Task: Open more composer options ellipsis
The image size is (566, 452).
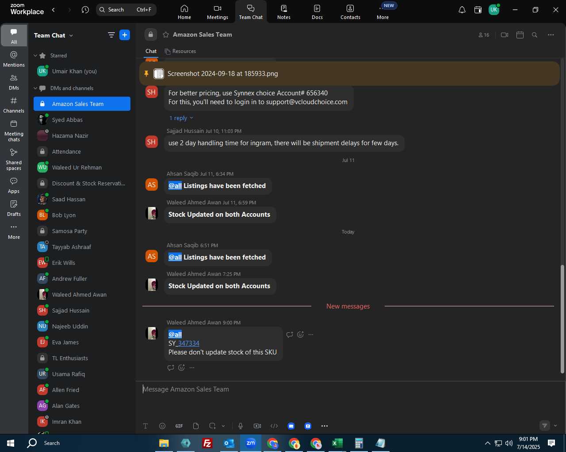Action: tap(325, 426)
